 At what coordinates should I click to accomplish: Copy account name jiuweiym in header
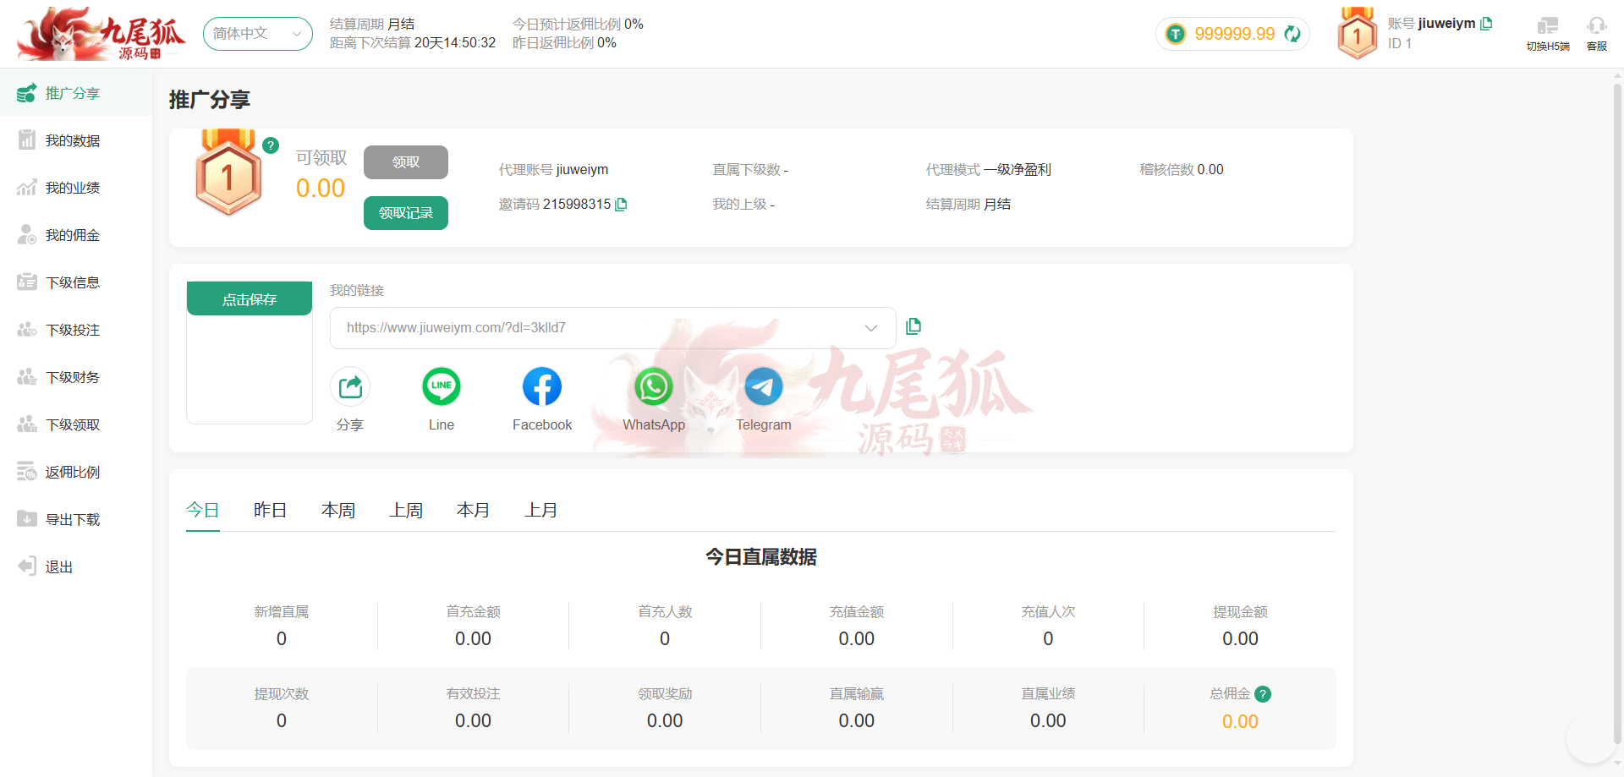(1486, 24)
